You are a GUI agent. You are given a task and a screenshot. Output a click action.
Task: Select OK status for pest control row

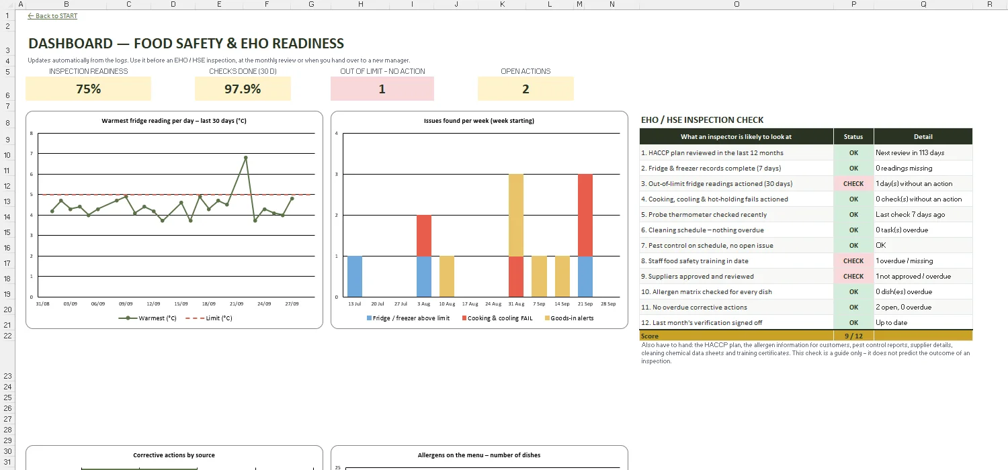(x=853, y=246)
